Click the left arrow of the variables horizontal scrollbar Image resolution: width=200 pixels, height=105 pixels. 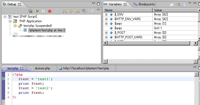click(x=105, y=43)
